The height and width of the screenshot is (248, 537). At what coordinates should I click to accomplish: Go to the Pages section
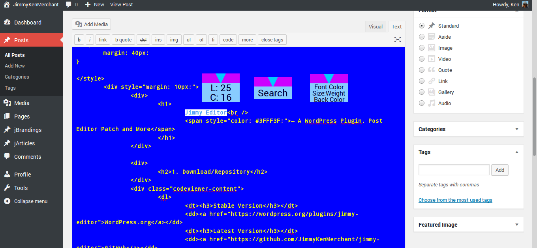click(x=22, y=116)
